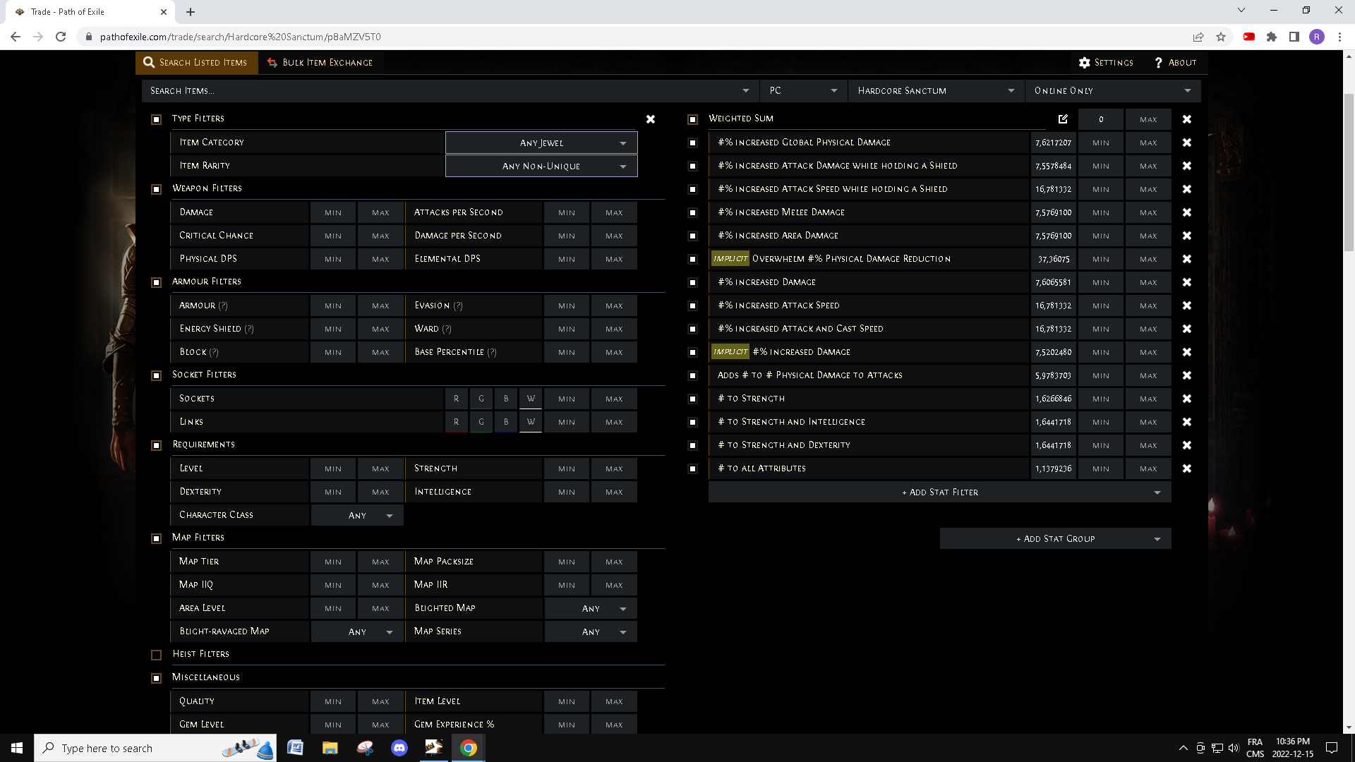1355x762 pixels.
Task: Remove the Type Filters group via its X
Action: 651,119
